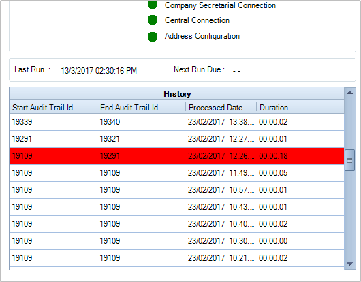Sort by End Audit Trail Id column
This screenshot has height=282, width=361.
pos(142,107)
